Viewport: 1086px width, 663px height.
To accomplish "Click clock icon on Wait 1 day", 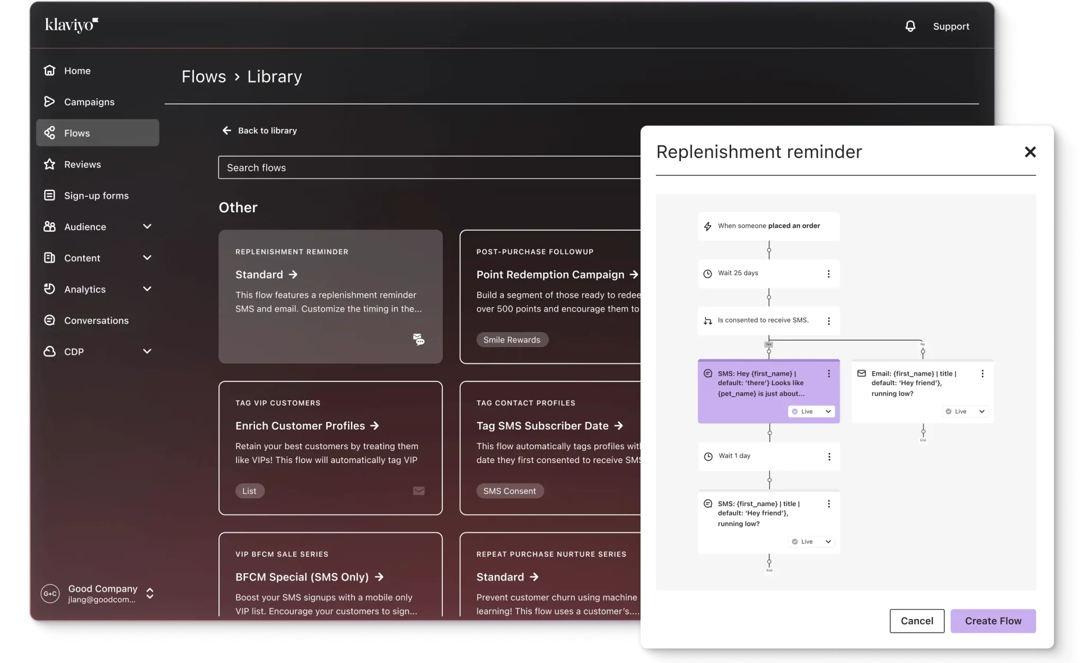I will tap(708, 456).
